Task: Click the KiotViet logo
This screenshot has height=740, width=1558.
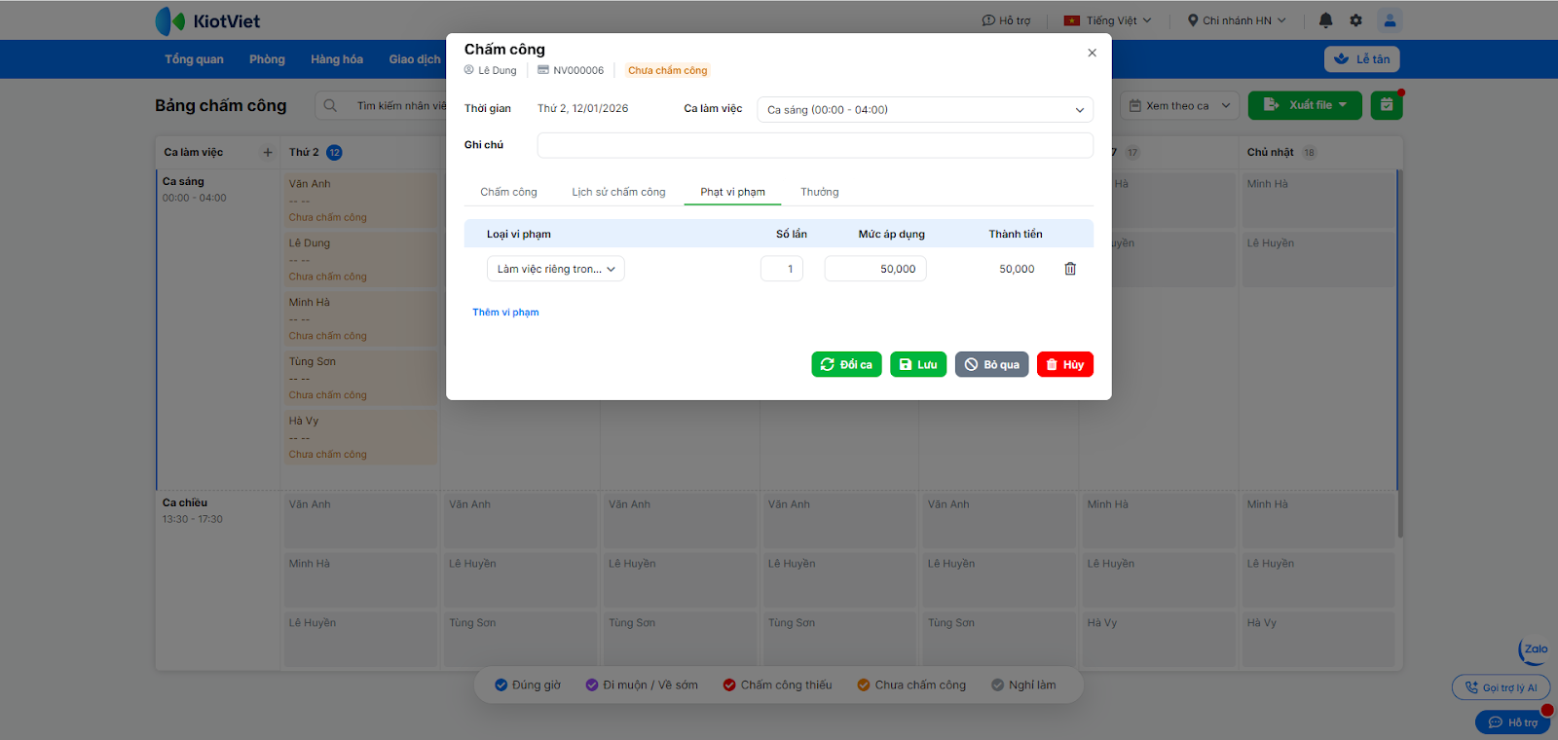Action: point(207,20)
